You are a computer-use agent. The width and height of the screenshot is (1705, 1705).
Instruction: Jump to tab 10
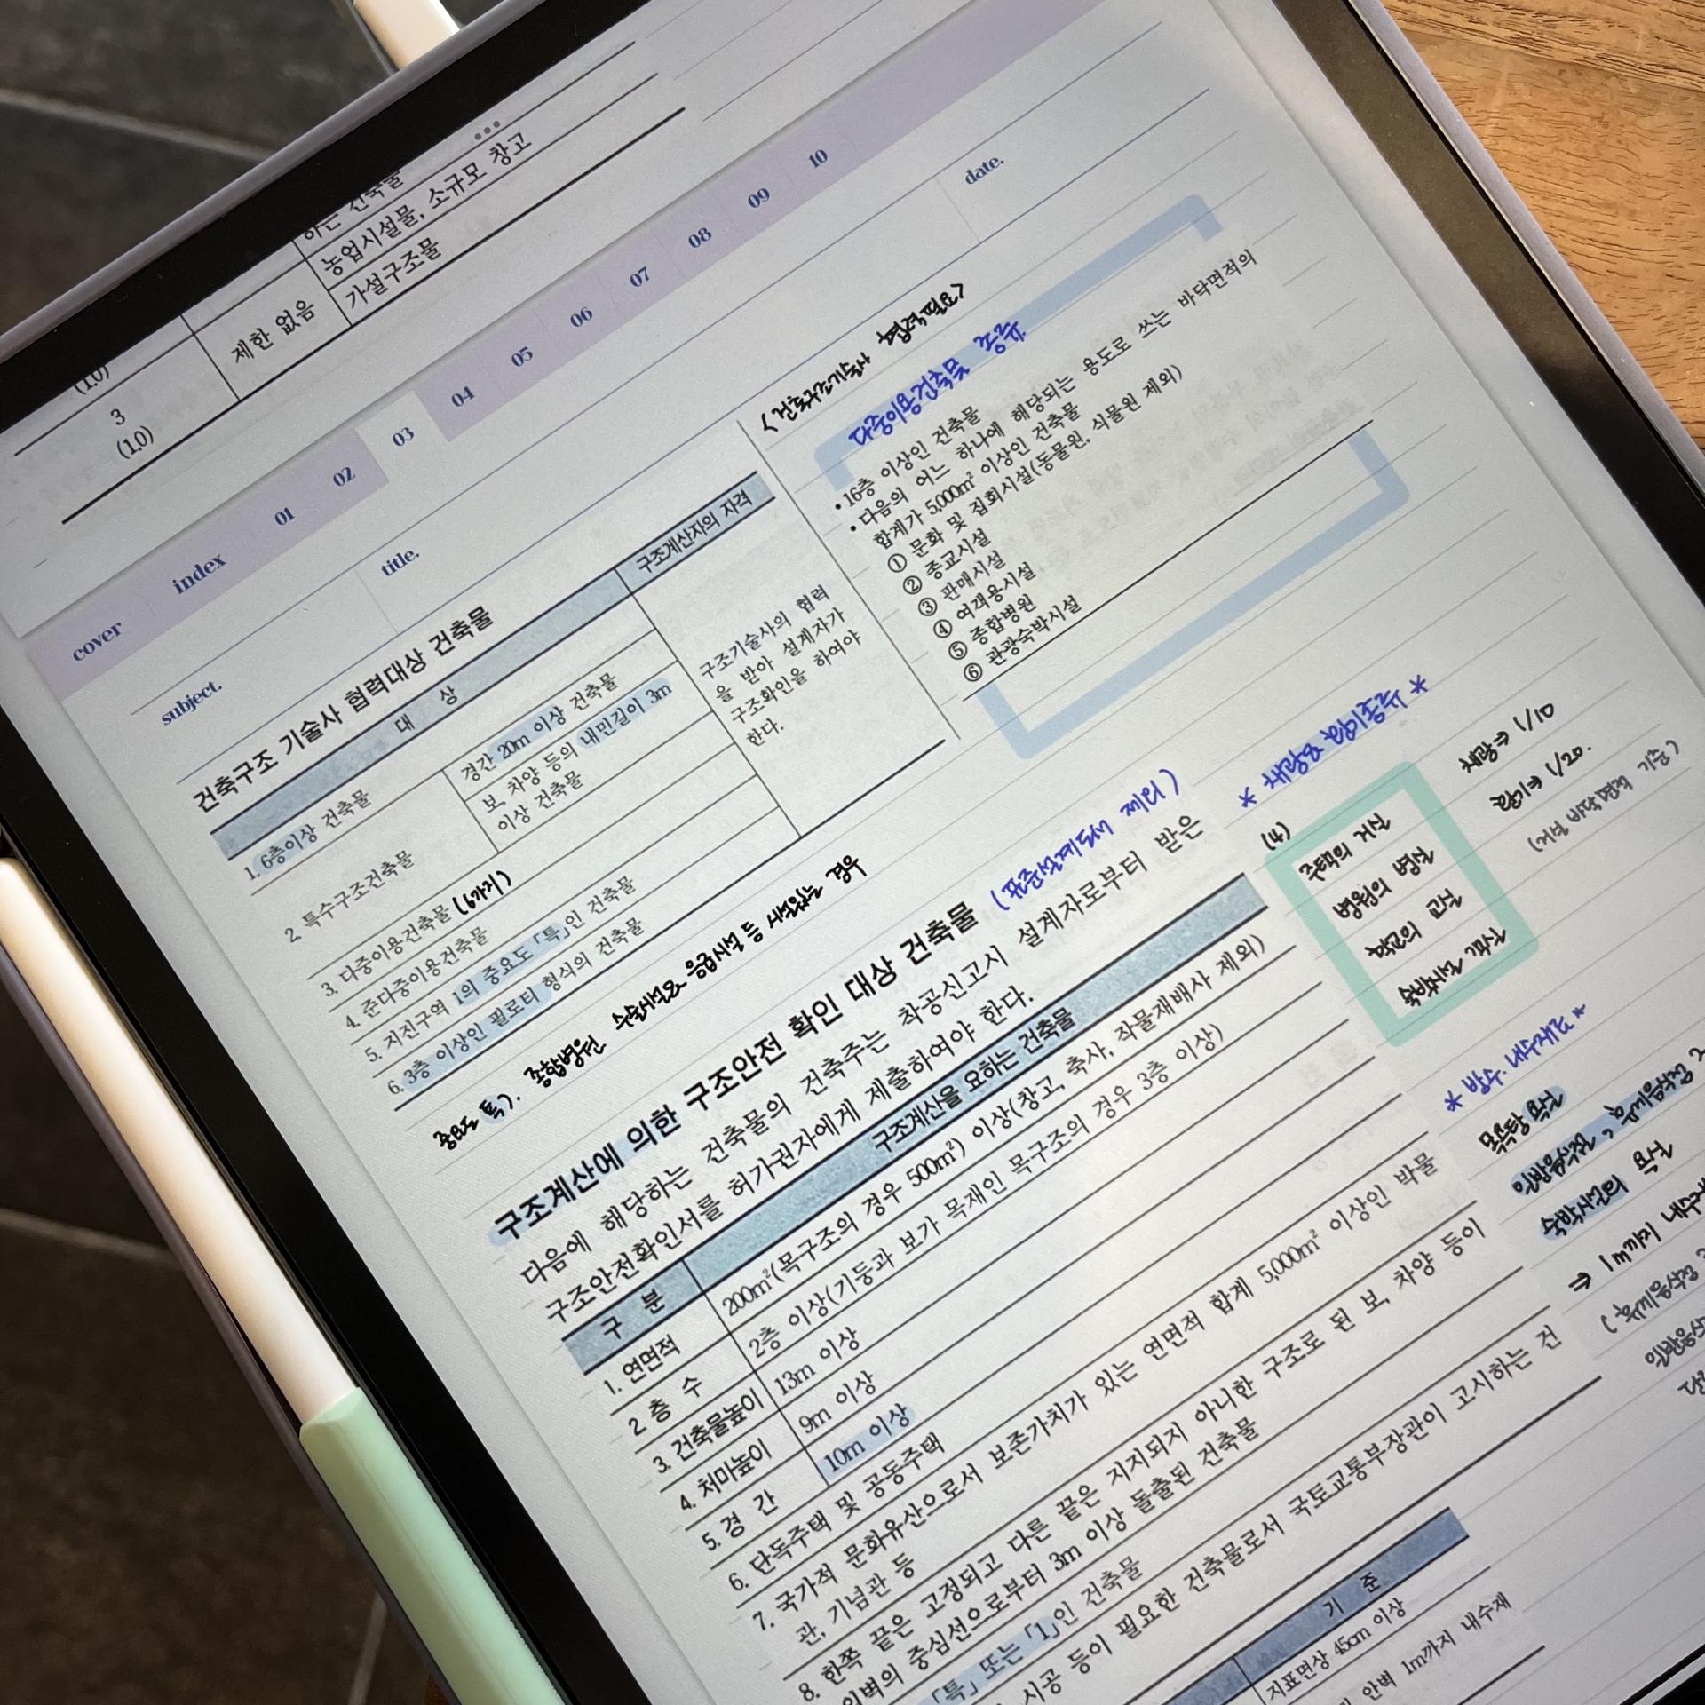tap(818, 158)
